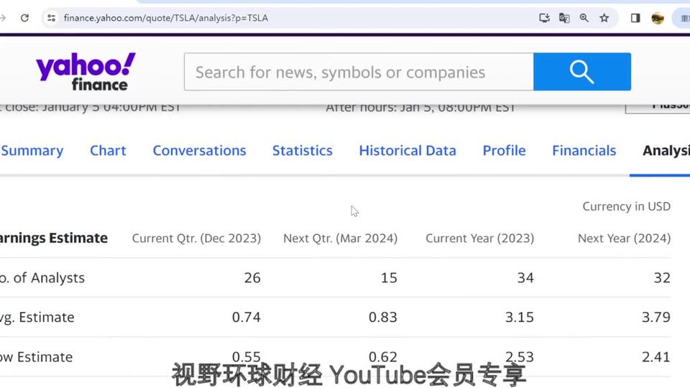The width and height of the screenshot is (690, 388).
Task: Click the Current Year (2023) column header
Action: pyautogui.click(x=479, y=239)
